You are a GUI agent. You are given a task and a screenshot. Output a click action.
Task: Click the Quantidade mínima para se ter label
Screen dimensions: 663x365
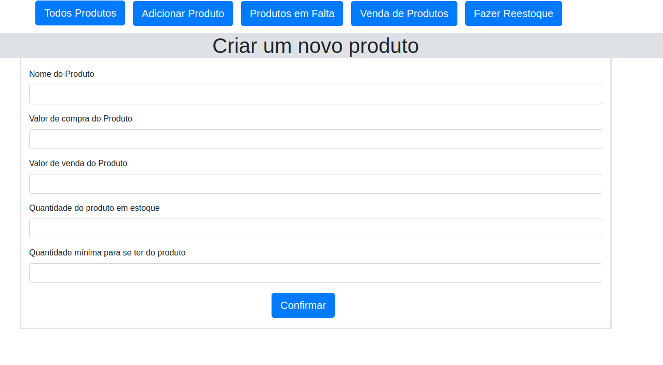[107, 253]
